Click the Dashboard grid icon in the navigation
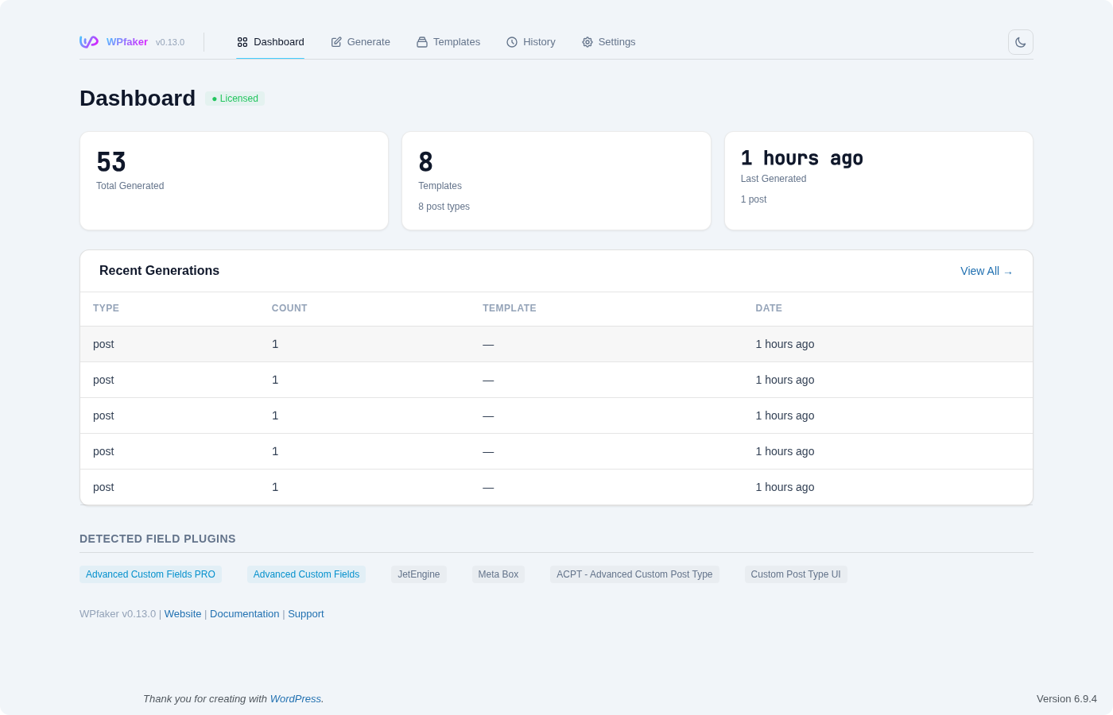The width and height of the screenshot is (1113, 715). tap(242, 42)
